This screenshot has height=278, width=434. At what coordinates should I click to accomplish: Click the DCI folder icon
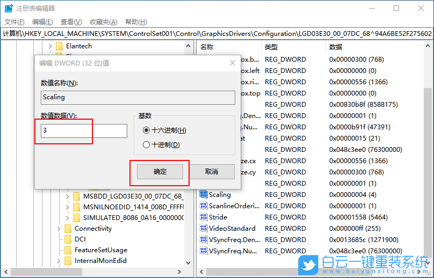tap(68, 239)
